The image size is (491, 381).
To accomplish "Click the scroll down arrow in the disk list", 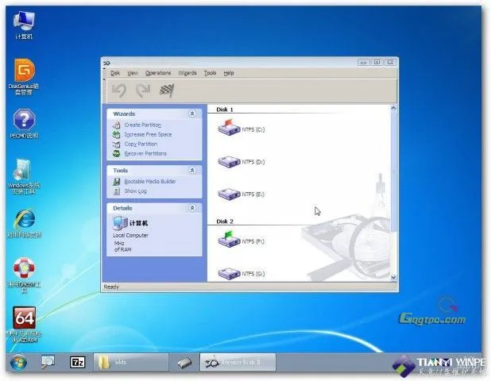I will pos(393,277).
